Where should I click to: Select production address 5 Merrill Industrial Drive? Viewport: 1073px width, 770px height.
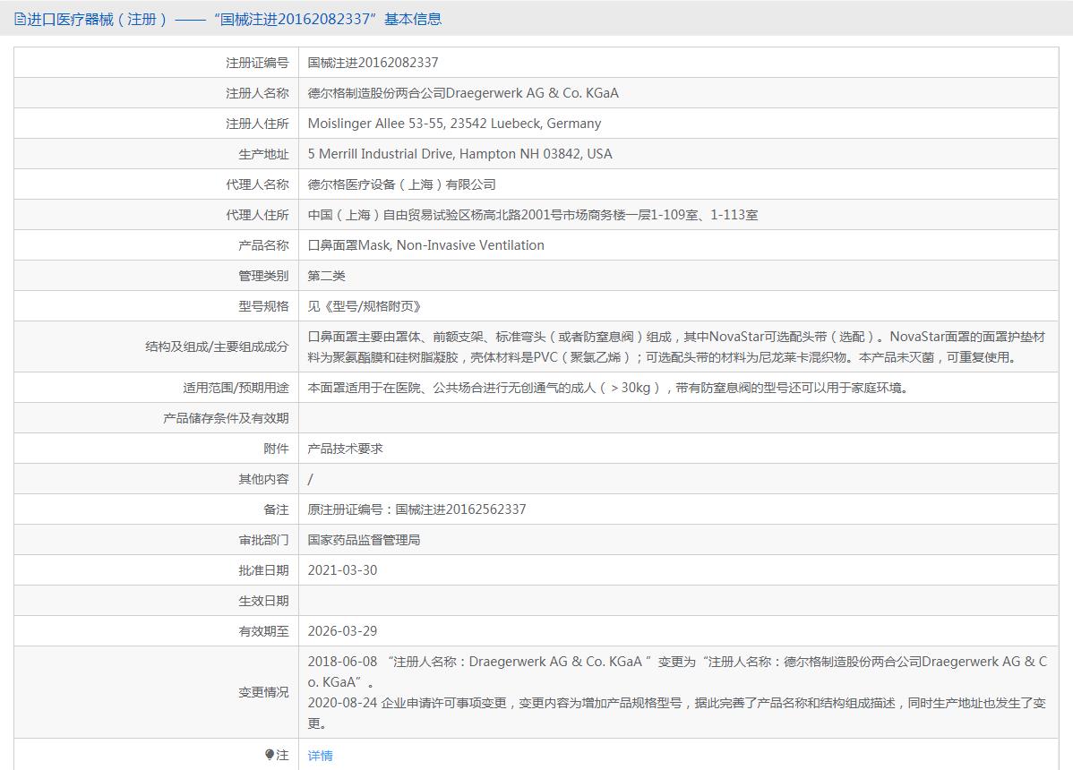[459, 154]
